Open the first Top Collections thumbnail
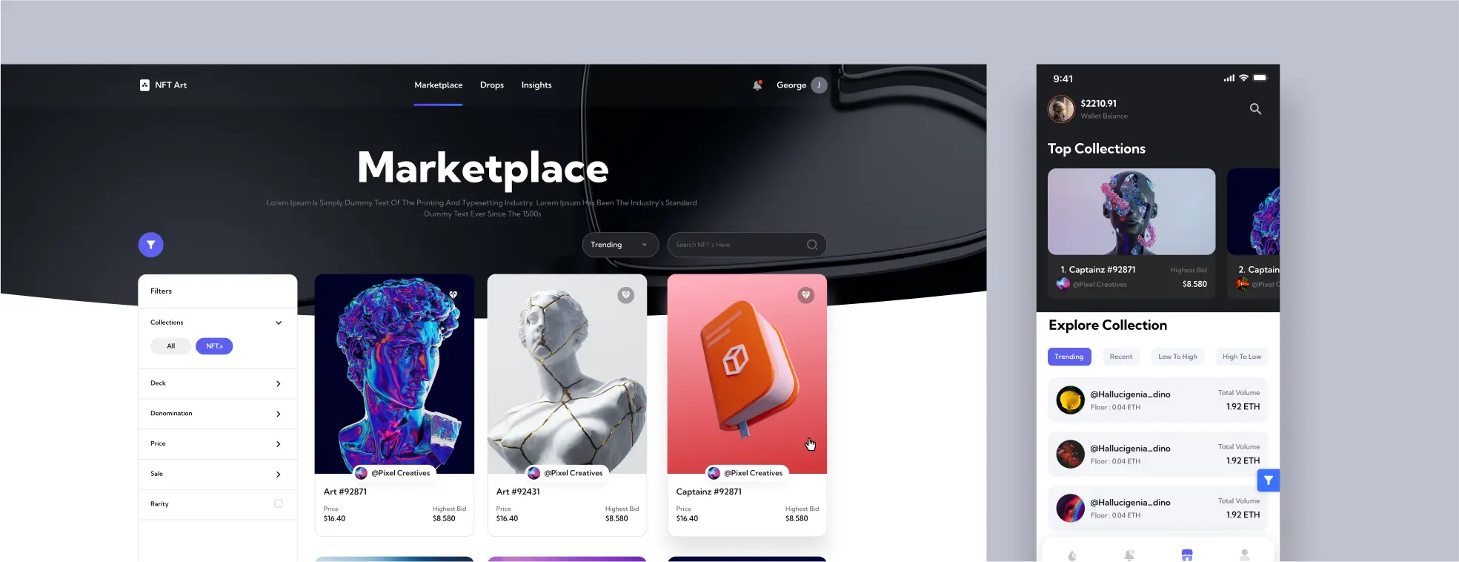1459x562 pixels. (x=1131, y=212)
